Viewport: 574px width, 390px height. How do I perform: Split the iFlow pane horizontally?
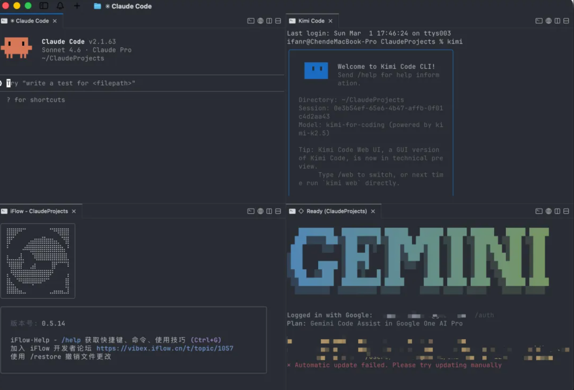point(279,211)
